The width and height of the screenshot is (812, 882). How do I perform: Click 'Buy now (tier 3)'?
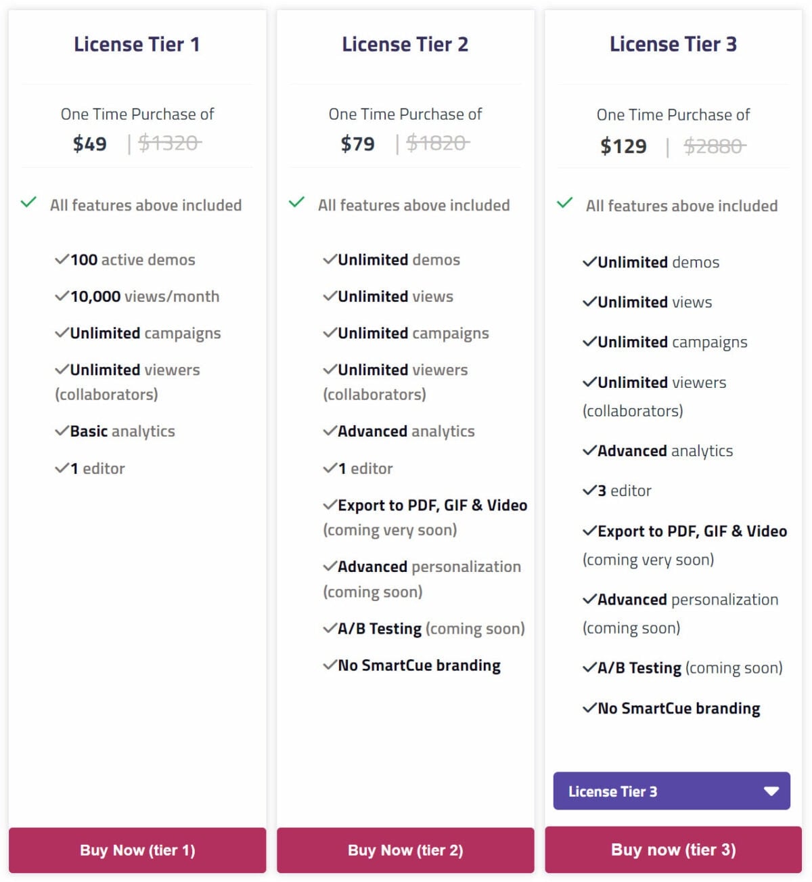pos(671,850)
